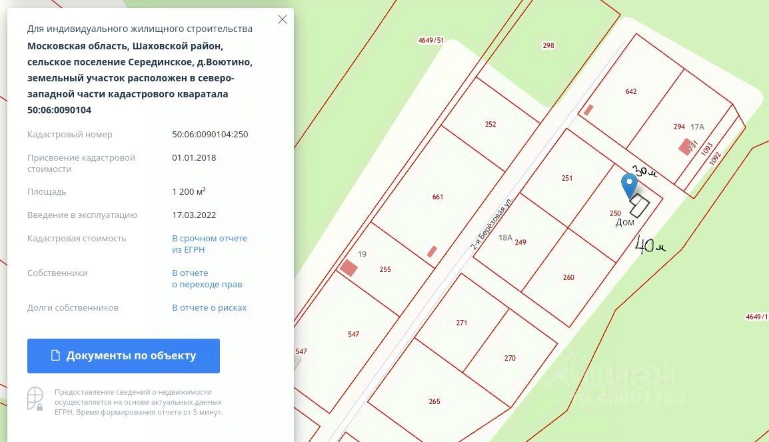Click the parcel 1092 label

click(715, 157)
